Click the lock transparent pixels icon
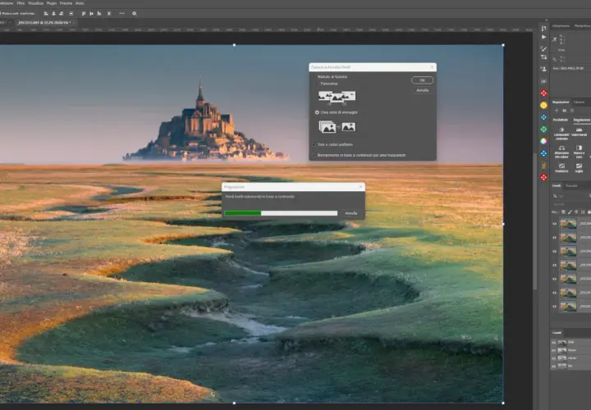591x410 pixels. click(x=563, y=212)
